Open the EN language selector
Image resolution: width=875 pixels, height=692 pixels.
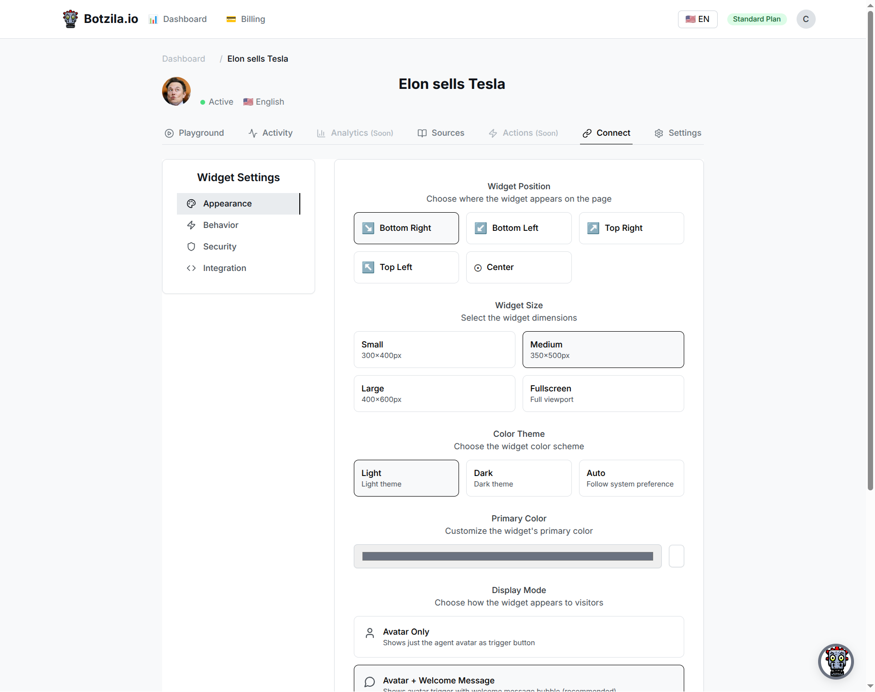pyautogui.click(x=698, y=19)
